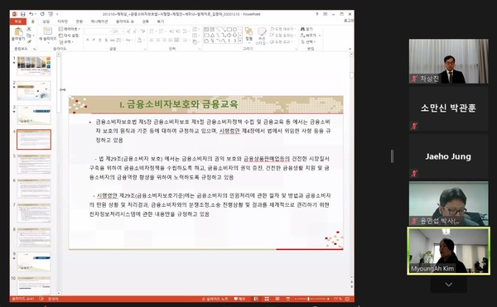Click the Paste clipboard icon
Viewport: 497px width, 307px height.
(x=18, y=32)
